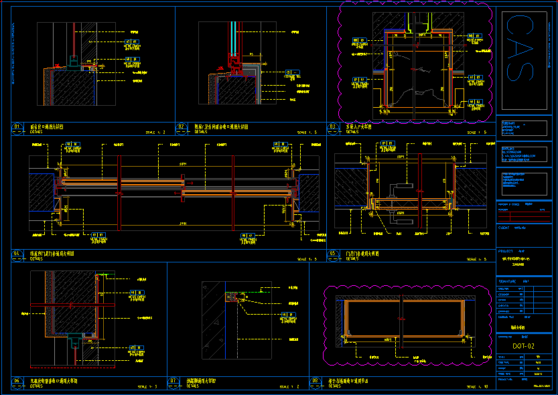Select the sliding door section drawing in detail 04
558x395 pixels.
tap(174, 193)
